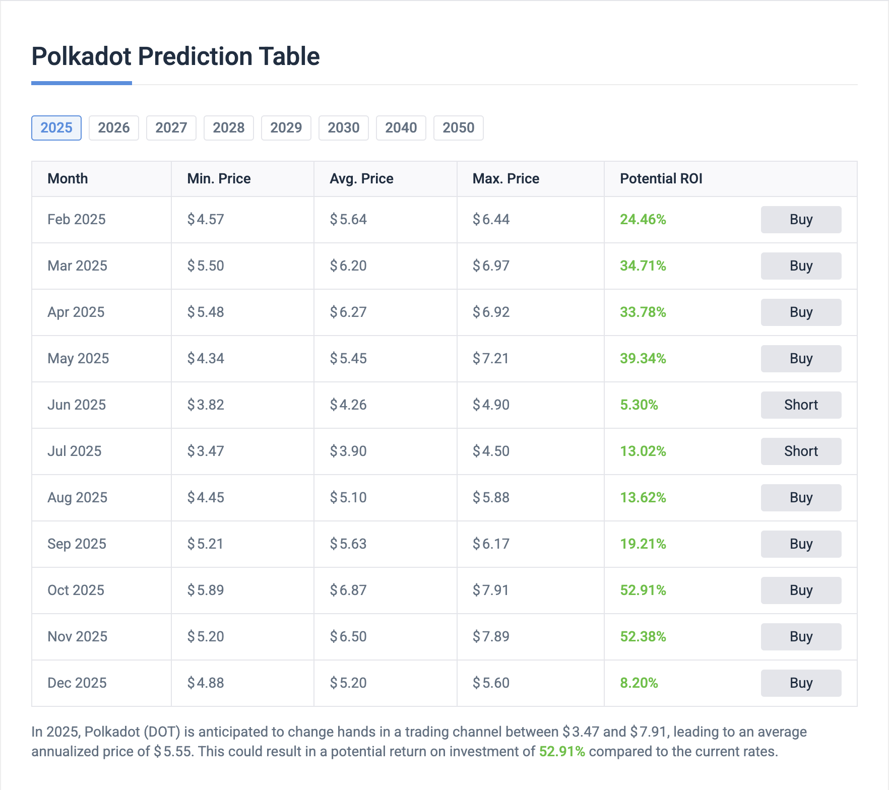The height and width of the screenshot is (790, 889).
Task: Click Buy button for Dec 2025
Action: [x=801, y=683]
